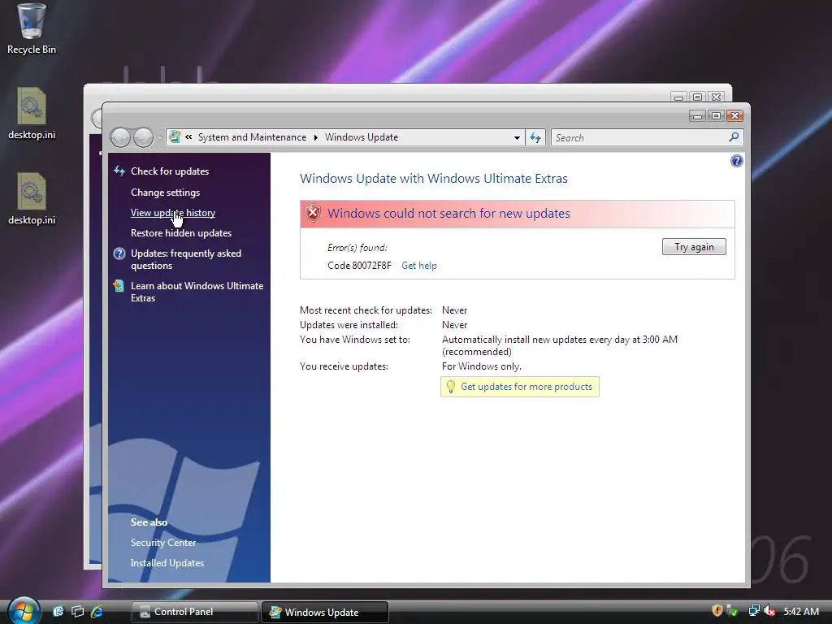
Task: Open the Windows Start orb
Action: pos(24,610)
